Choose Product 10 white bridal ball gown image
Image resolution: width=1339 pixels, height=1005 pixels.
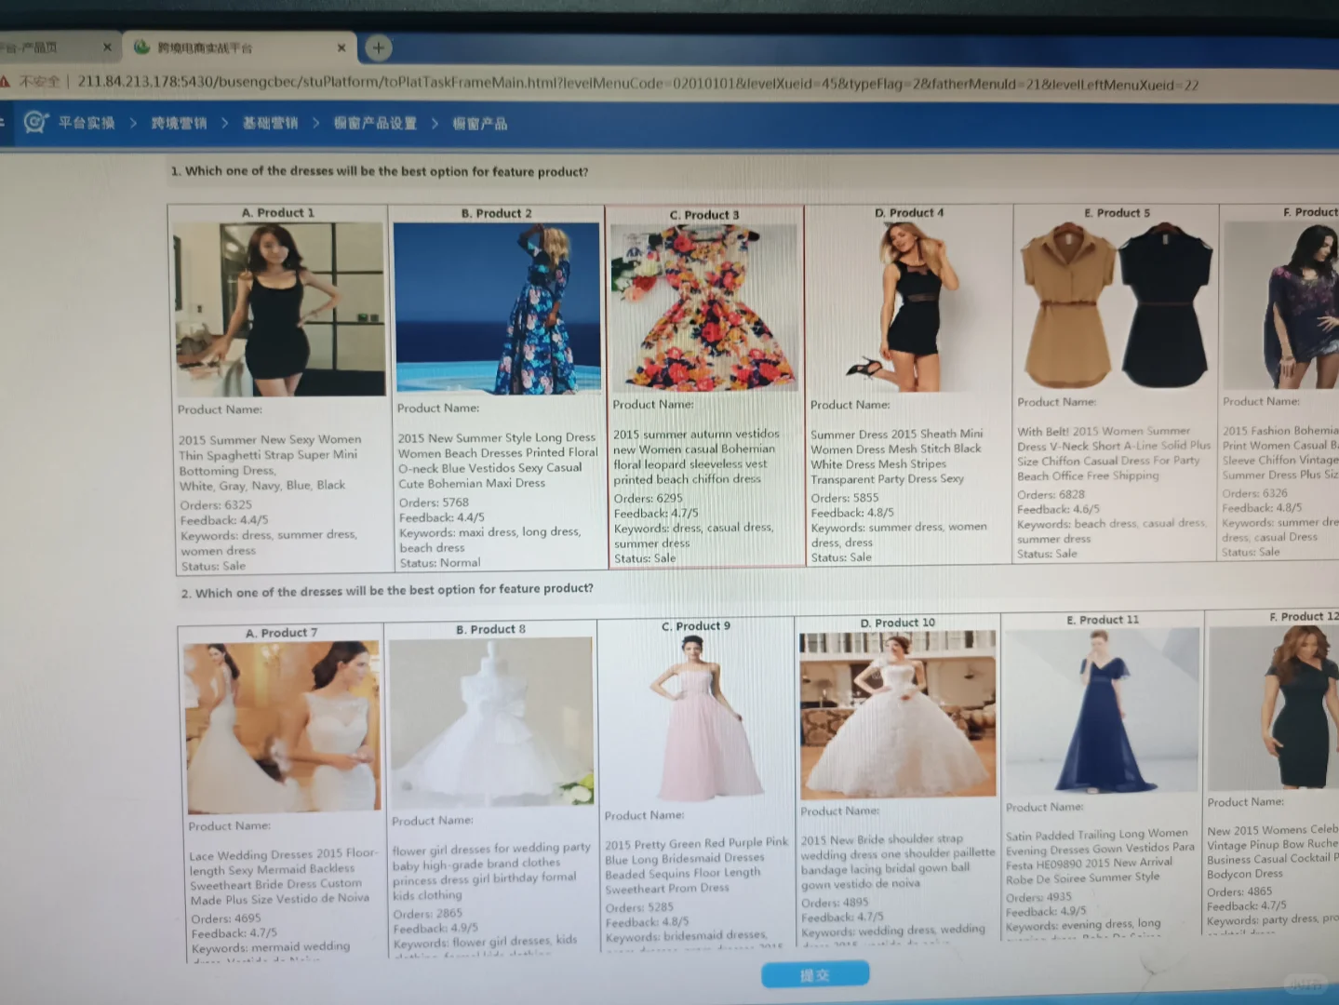tap(897, 714)
